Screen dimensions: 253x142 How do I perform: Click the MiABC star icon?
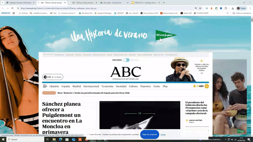pyautogui.click(x=195, y=86)
